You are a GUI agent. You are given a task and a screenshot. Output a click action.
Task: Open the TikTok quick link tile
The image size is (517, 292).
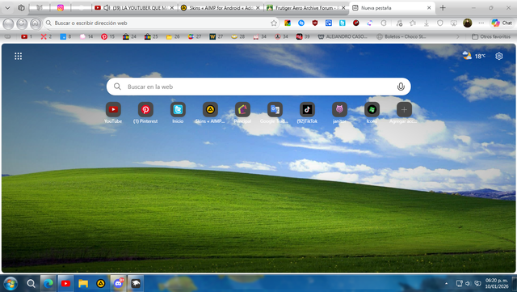pyautogui.click(x=307, y=110)
